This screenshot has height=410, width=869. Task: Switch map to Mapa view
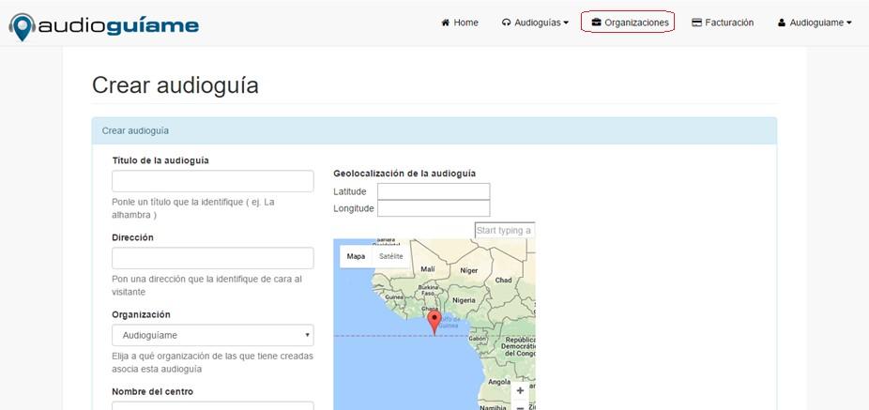tap(356, 256)
